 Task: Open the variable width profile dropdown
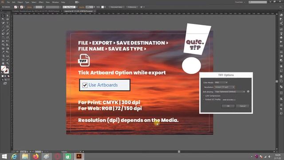click(60, 7)
